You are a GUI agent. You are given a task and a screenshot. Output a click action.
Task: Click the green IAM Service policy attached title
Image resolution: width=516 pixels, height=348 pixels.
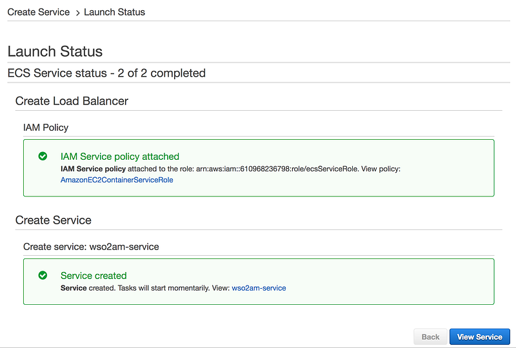pyautogui.click(x=120, y=156)
